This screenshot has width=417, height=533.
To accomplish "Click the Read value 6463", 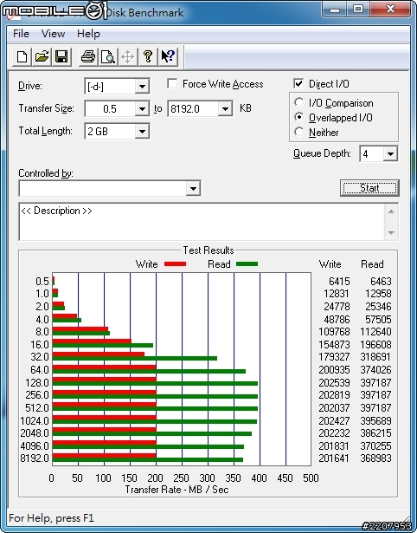I will pos(381,281).
